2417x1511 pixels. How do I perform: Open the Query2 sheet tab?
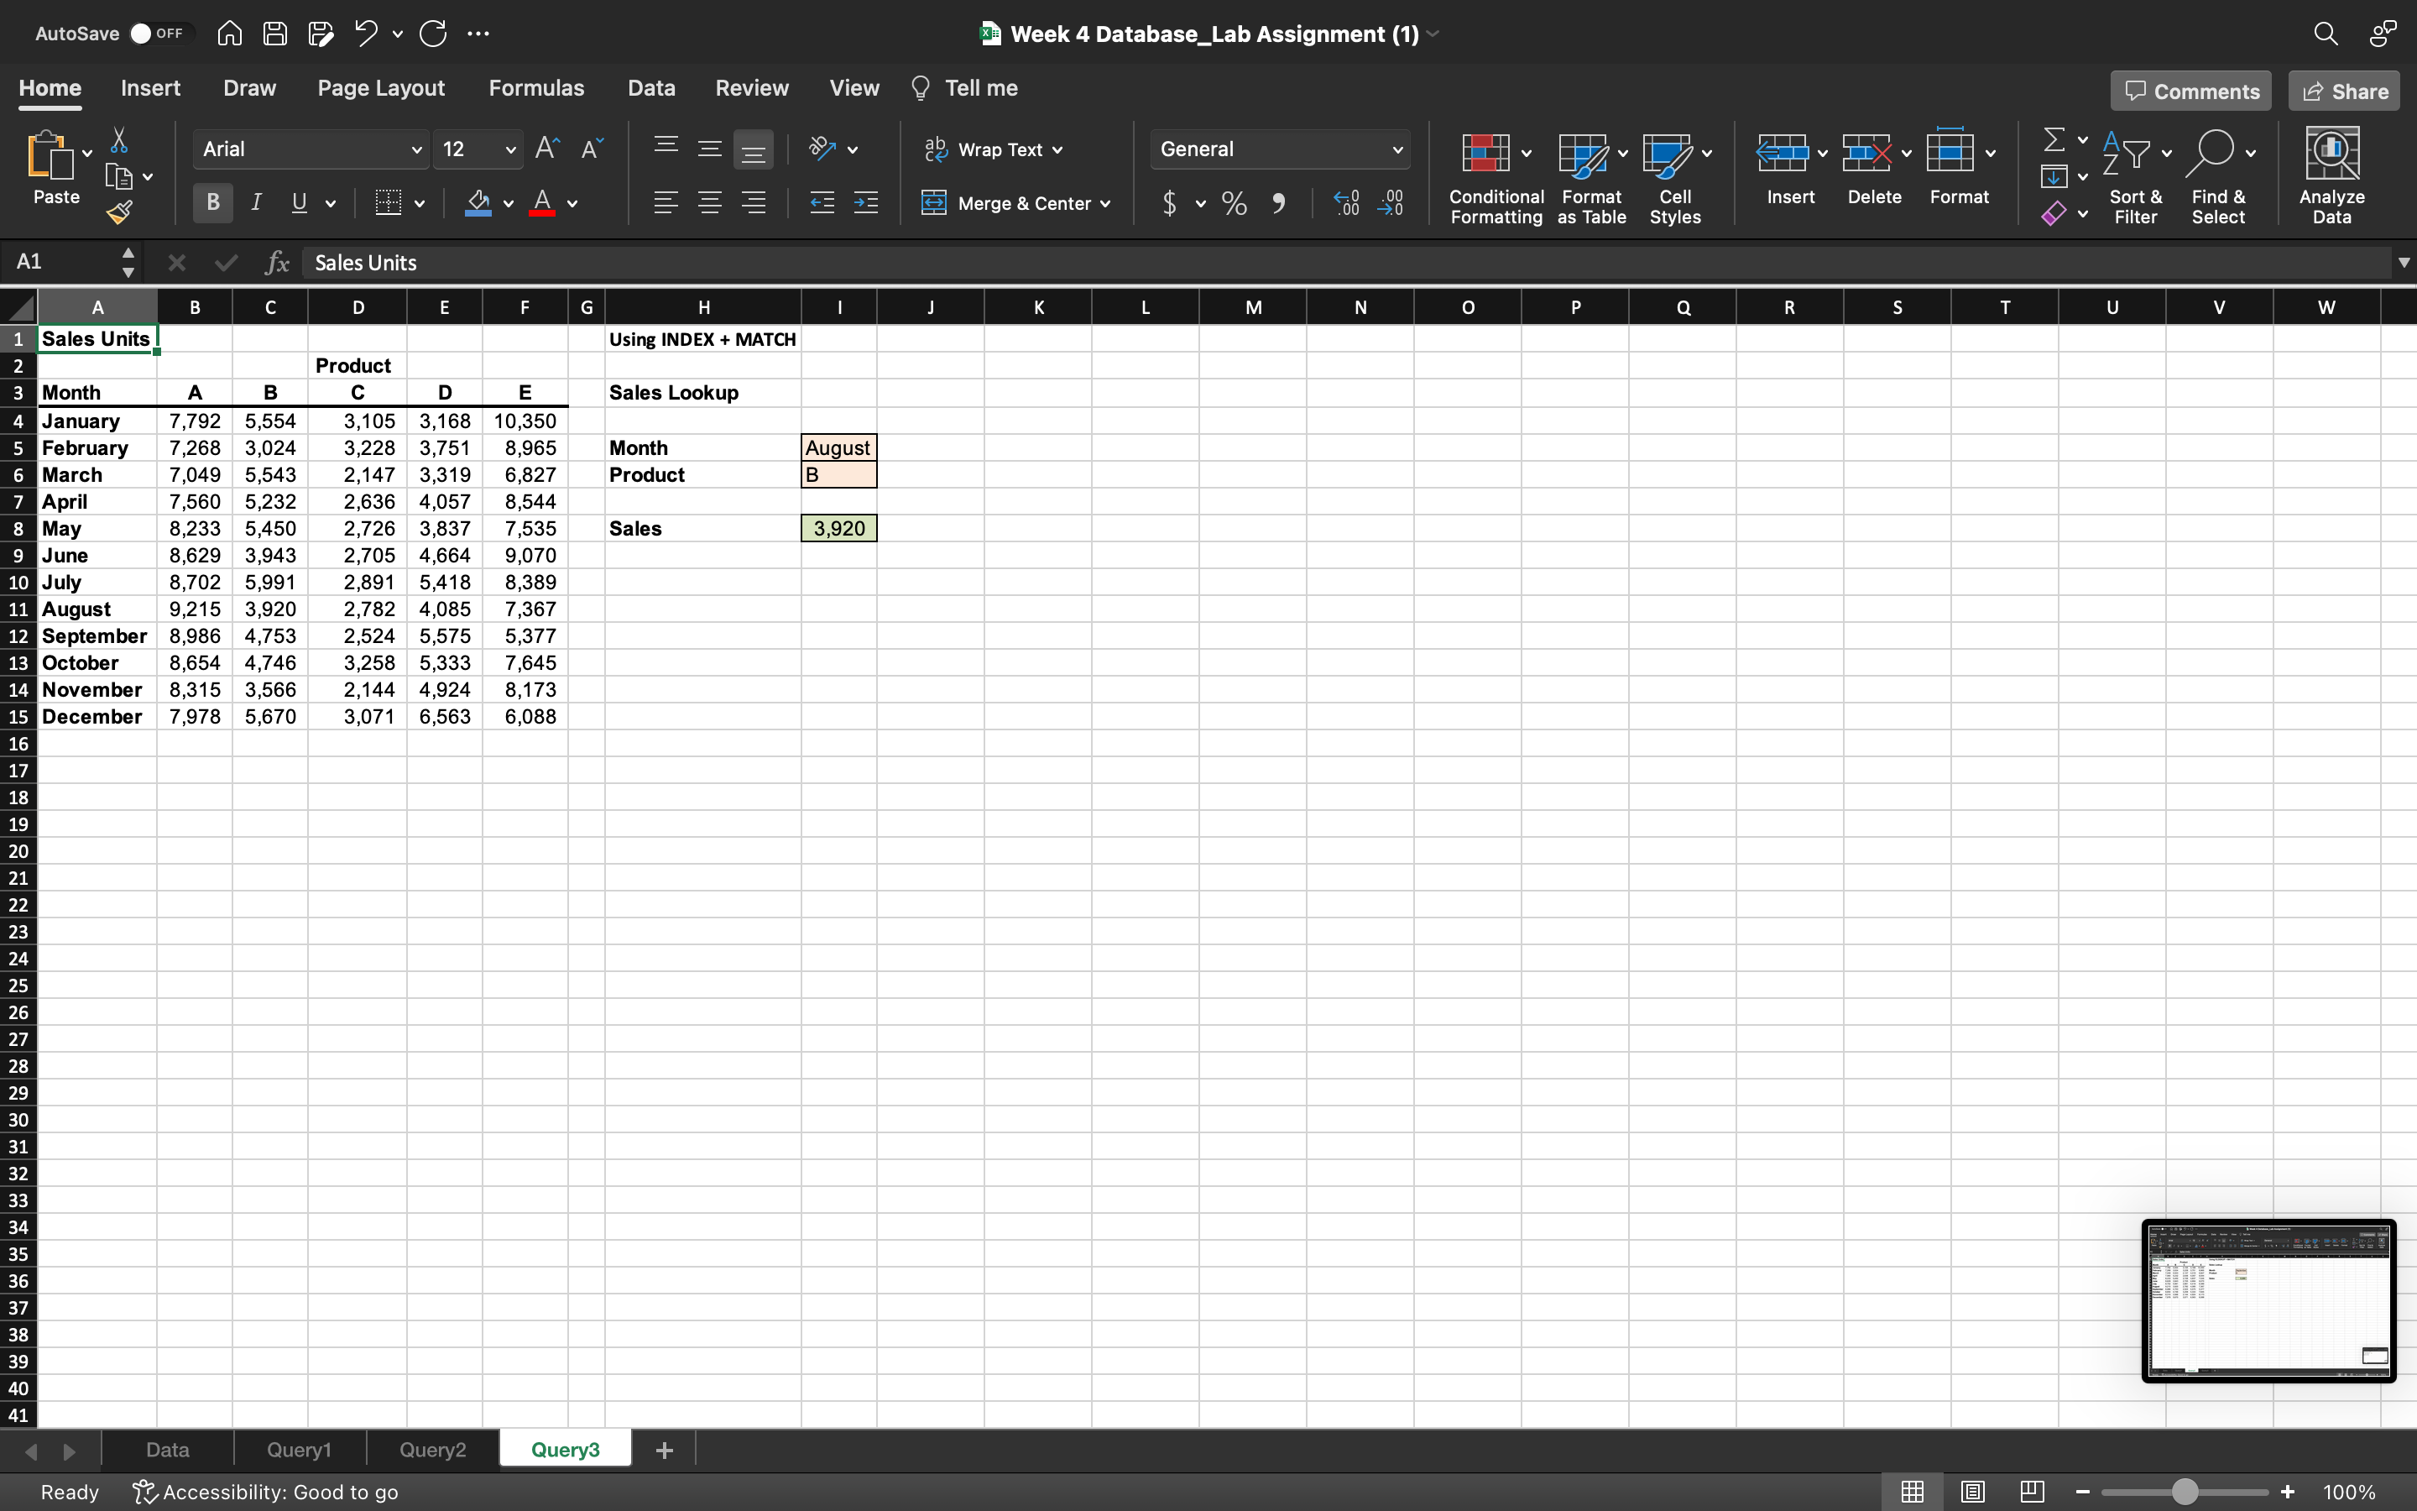431,1448
